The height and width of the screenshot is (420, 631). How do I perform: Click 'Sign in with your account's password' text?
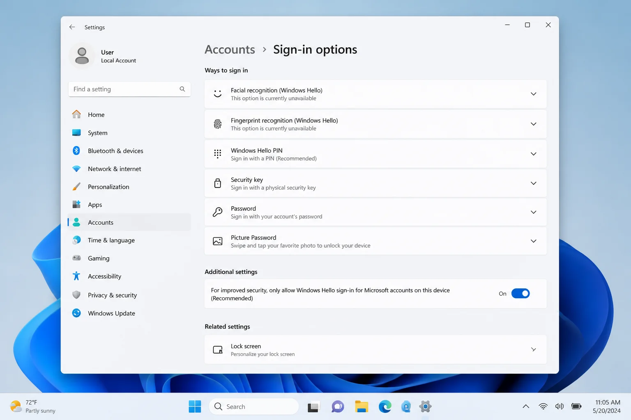(x=276, y=216)
